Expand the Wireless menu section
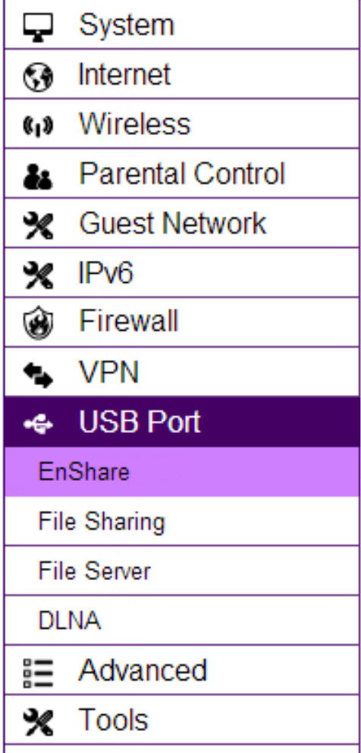Viewport: 361px width, 753px height. (182, 124)
